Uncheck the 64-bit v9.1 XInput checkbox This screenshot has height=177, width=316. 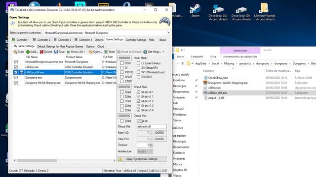(x=138, y=92)
